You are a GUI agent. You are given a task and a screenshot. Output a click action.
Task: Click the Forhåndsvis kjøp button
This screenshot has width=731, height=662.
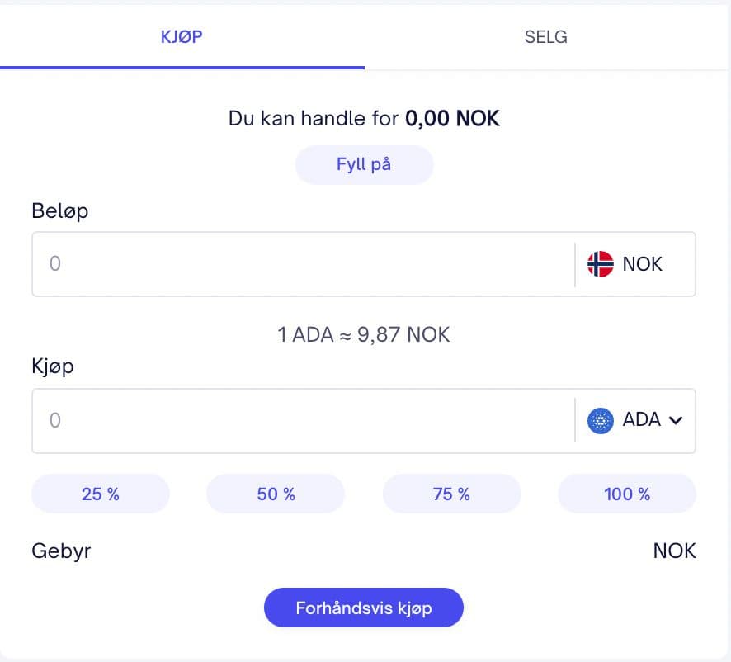click(364, 608)
